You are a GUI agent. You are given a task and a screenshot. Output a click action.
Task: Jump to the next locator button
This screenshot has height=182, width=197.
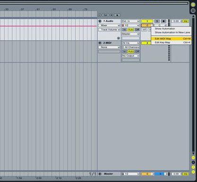[x=111, y=15]
